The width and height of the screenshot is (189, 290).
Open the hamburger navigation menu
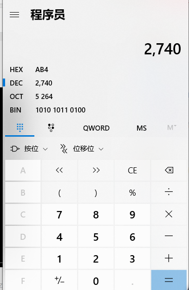click(x=14, y=14)
